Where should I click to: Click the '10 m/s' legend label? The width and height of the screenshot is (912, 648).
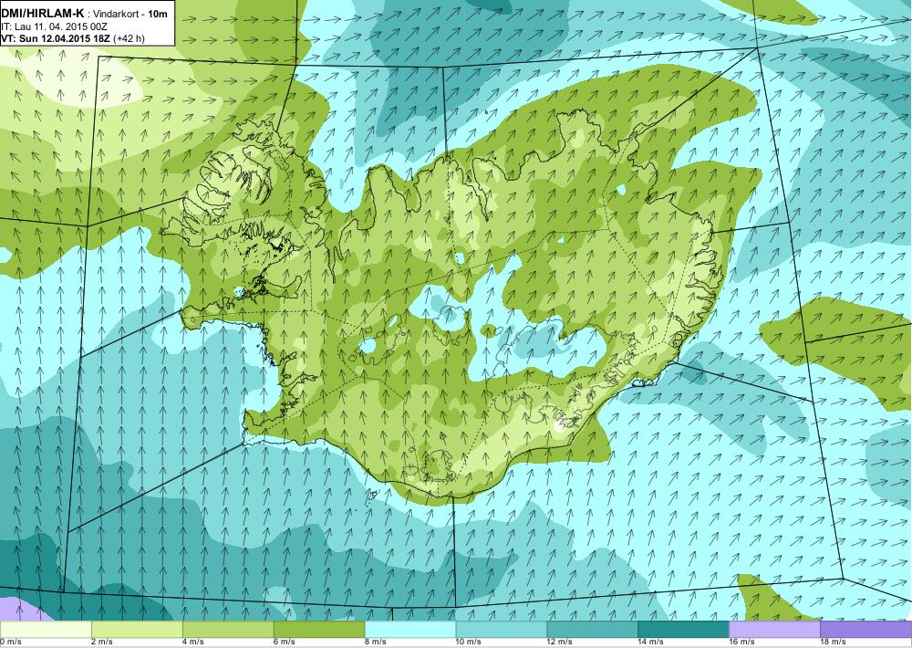tap(469, 643)
